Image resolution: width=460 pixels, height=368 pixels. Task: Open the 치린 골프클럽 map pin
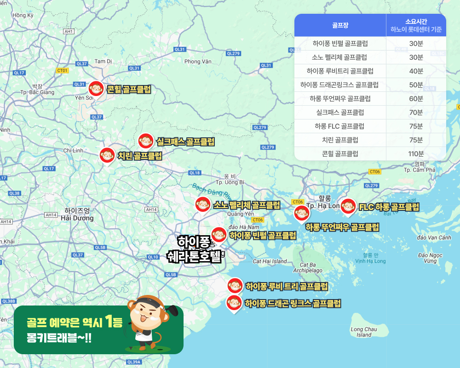click(x=107, y=156)
